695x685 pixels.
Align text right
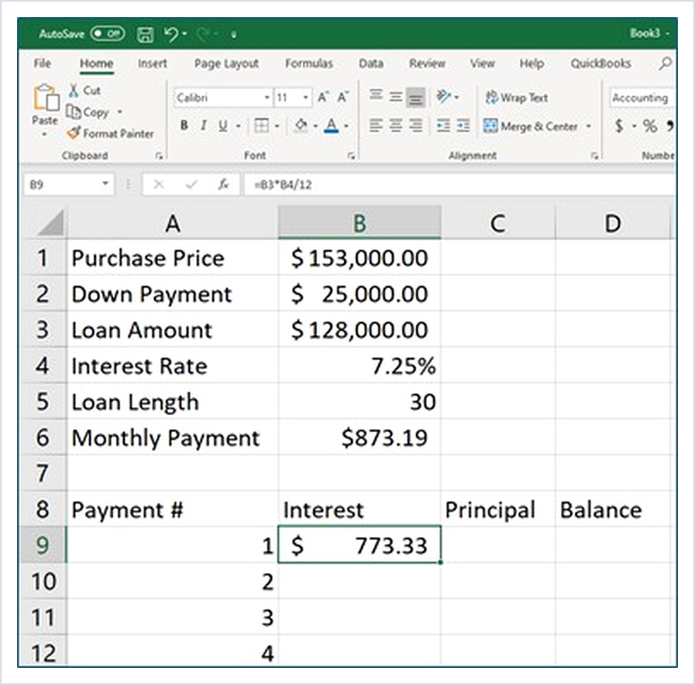[x=416, y=126]
